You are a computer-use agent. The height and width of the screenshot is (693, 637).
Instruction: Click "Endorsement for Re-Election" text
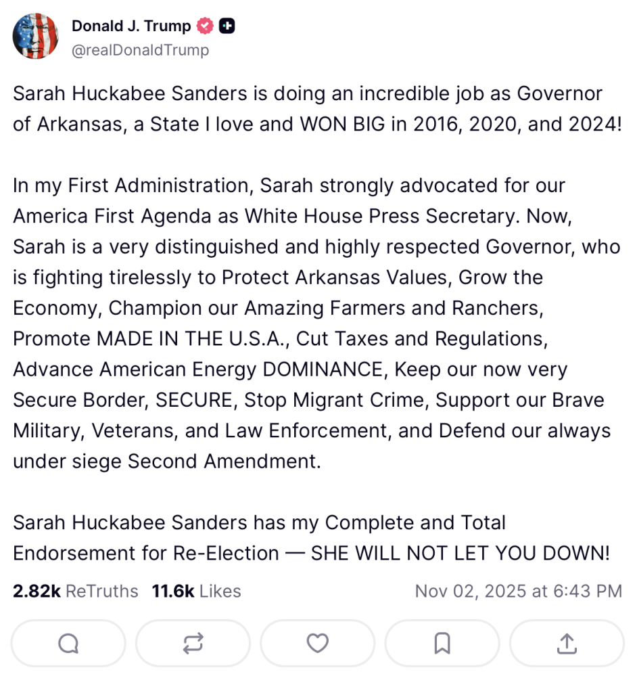pyautogui.click(x=146, y=553)
